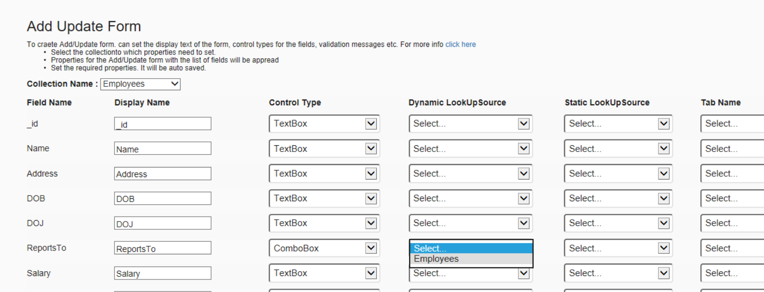Open the Collection Name dropdown showing Employees
The image size is (764, 292).
pos(140,84)
